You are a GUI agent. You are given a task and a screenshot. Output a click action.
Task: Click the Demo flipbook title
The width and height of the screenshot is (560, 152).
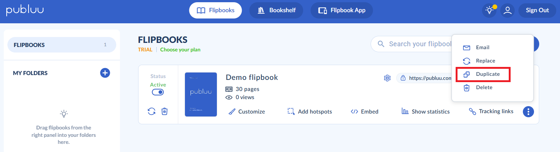pyautogui.click(x=252, y=77)
